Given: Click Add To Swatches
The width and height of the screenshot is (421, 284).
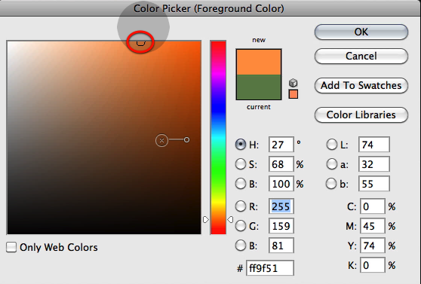Looking at the screenshot, I should [361, 86].
